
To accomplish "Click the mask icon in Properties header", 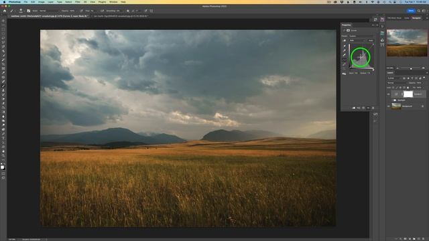I will point(348,31).
